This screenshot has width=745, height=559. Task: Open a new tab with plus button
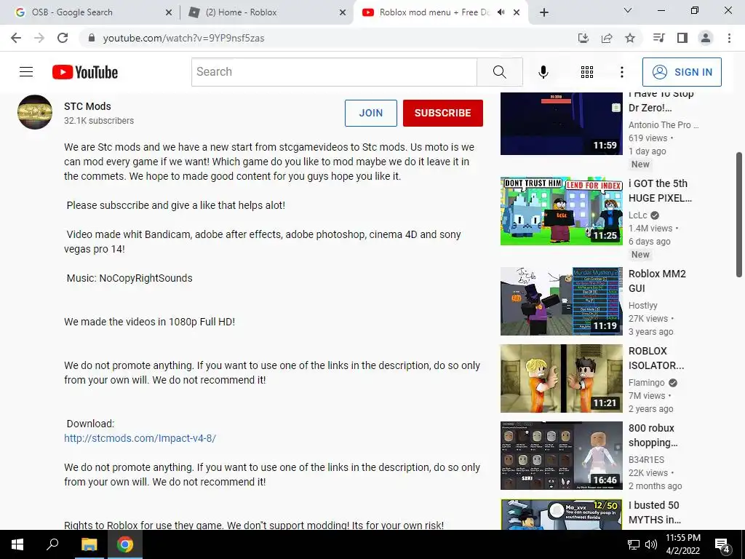[544, 12]
